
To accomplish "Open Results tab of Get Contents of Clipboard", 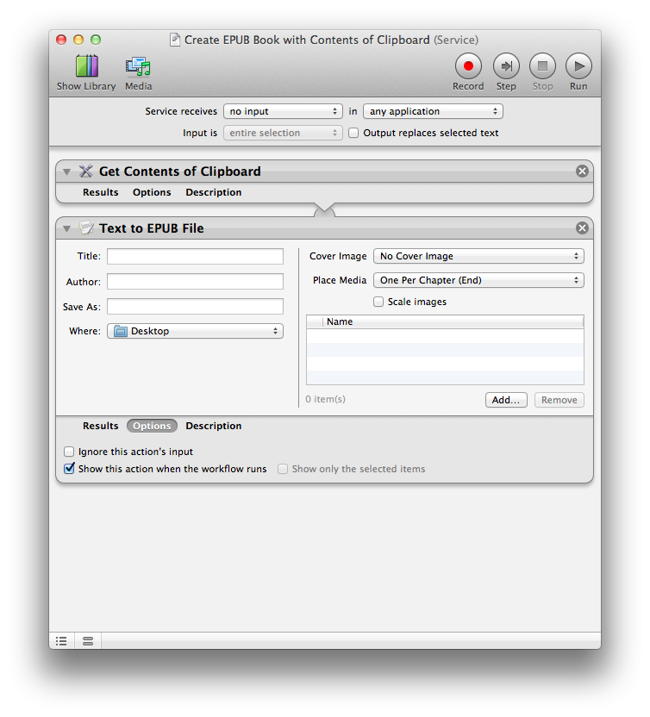I will coord(100,192).
